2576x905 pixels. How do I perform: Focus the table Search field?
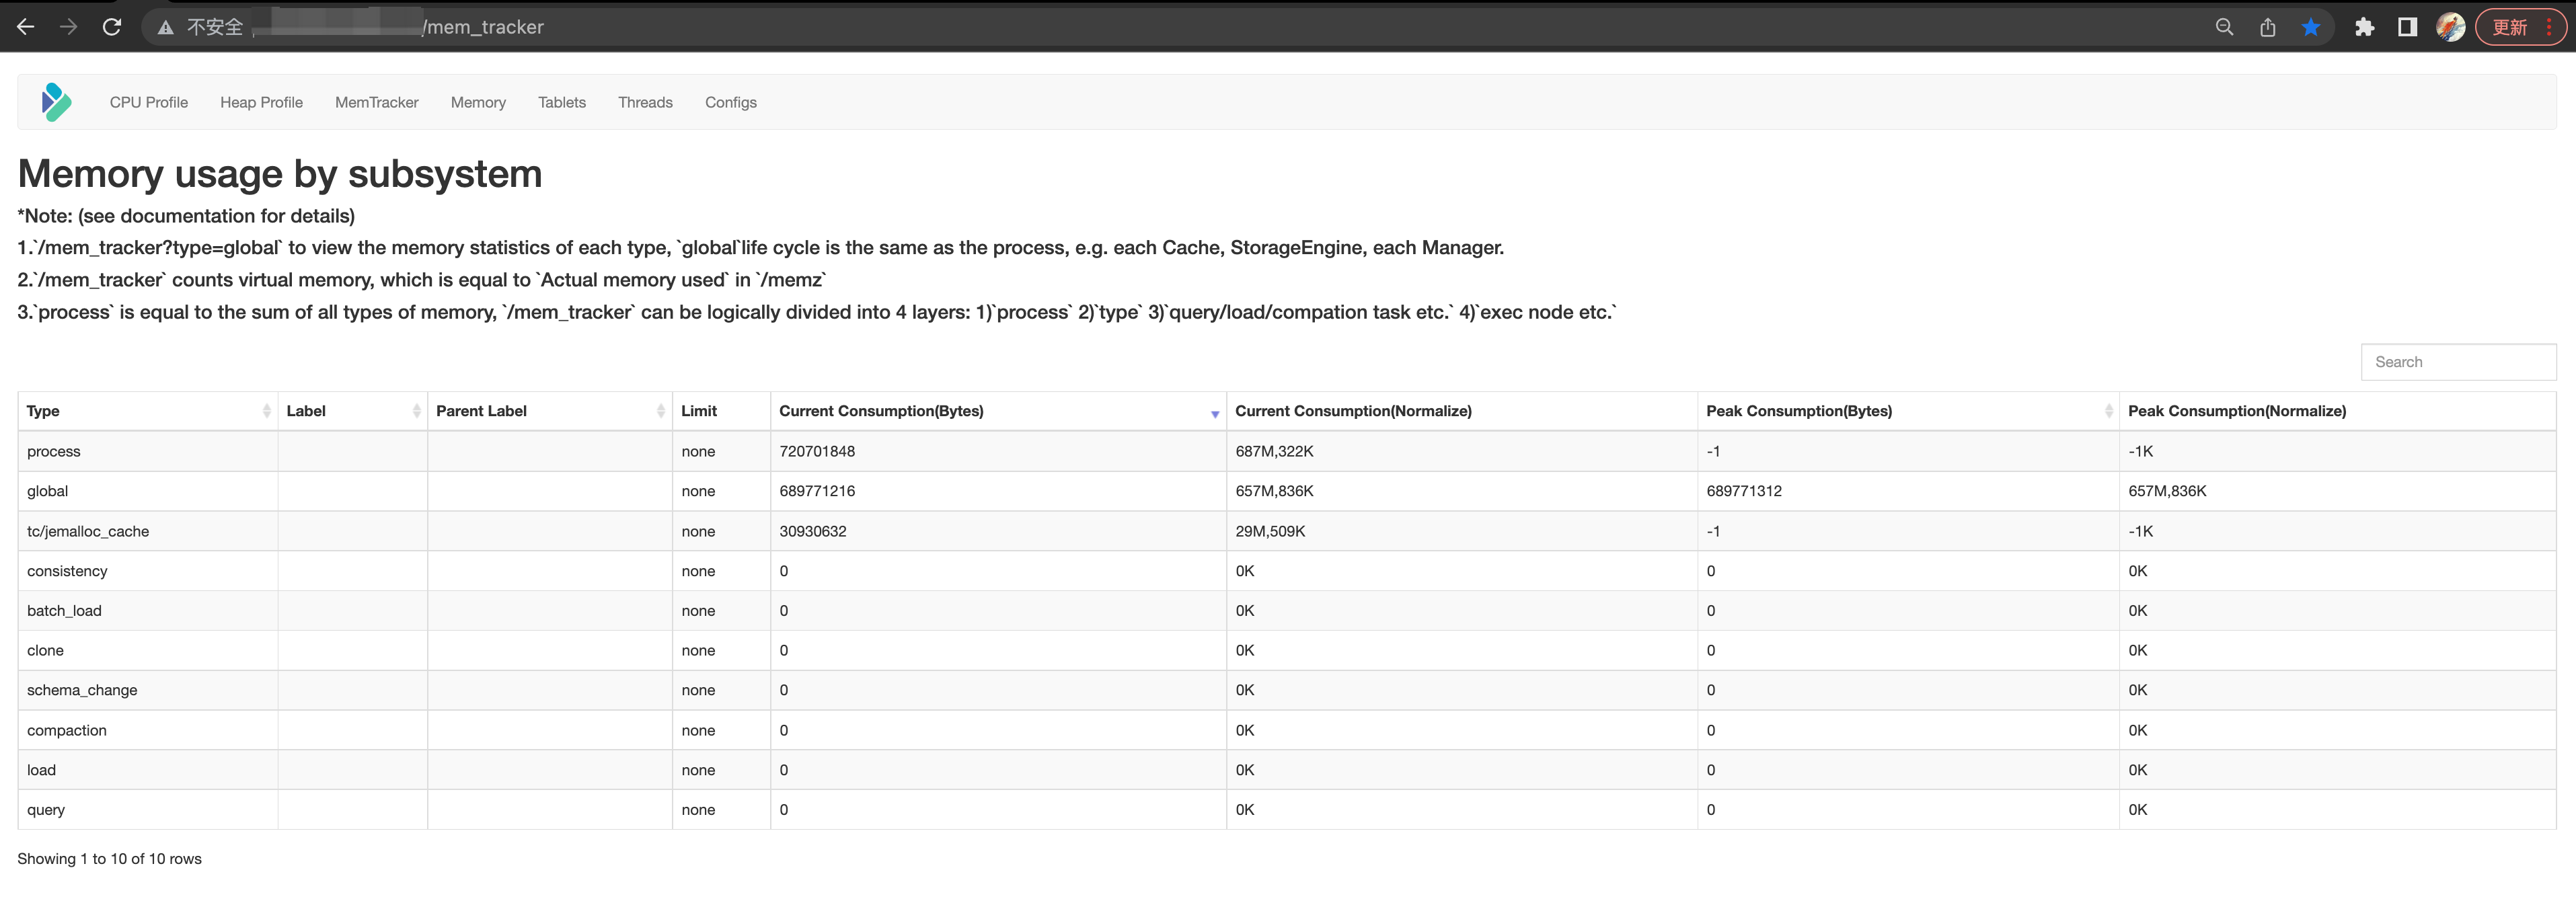coord(2457,362)
